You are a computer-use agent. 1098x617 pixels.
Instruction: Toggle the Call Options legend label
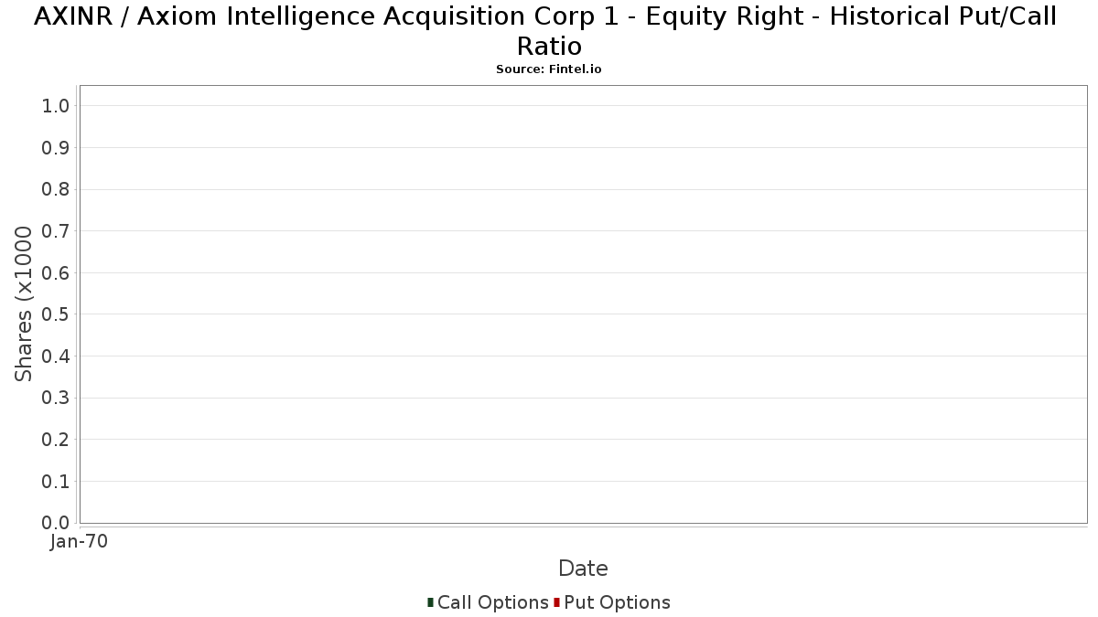tap(492, 602)
